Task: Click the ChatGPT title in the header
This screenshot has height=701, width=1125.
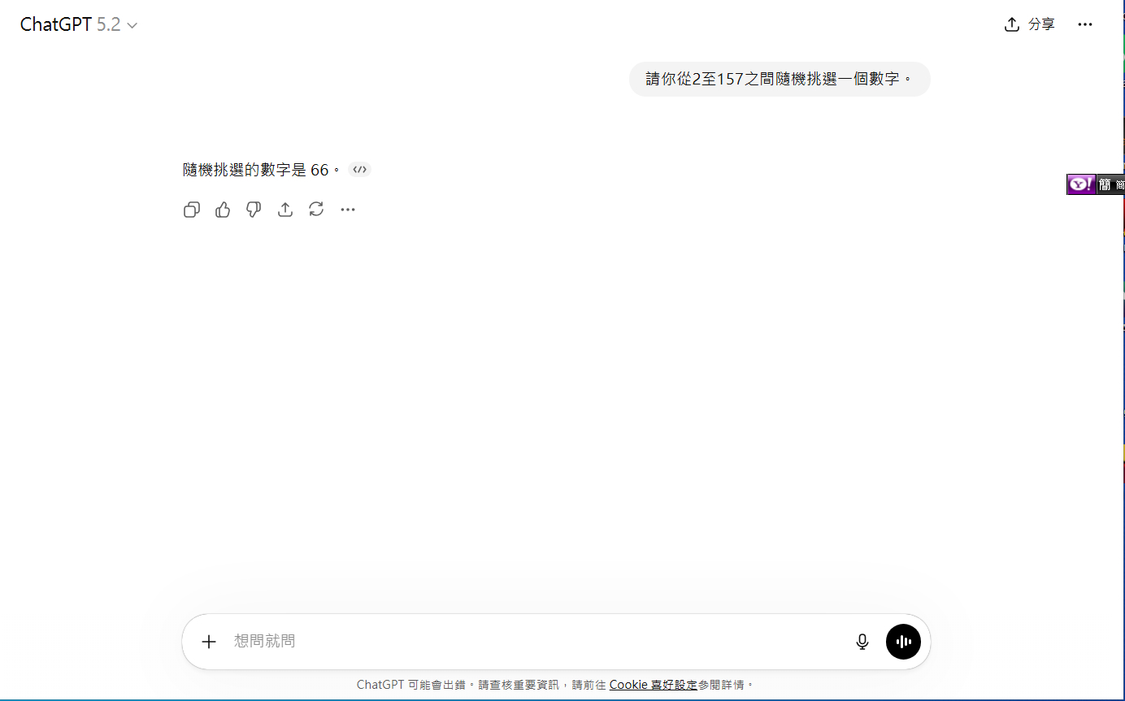Action: pyautogui.click(x=55, y=24)
